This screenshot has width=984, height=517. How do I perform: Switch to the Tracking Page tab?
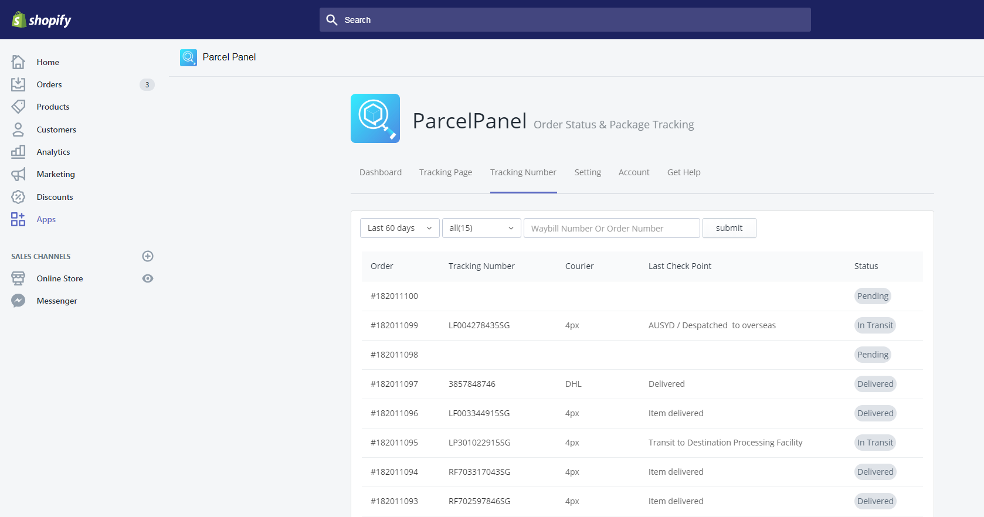point(446,172)
